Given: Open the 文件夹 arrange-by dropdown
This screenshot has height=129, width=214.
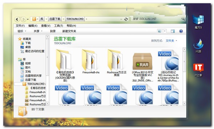Looking at the screenshot, I should tap(171, 41).
